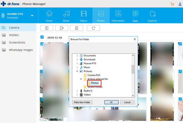
Task: Collapse the Pictures folder node
Action: point(77,71)
